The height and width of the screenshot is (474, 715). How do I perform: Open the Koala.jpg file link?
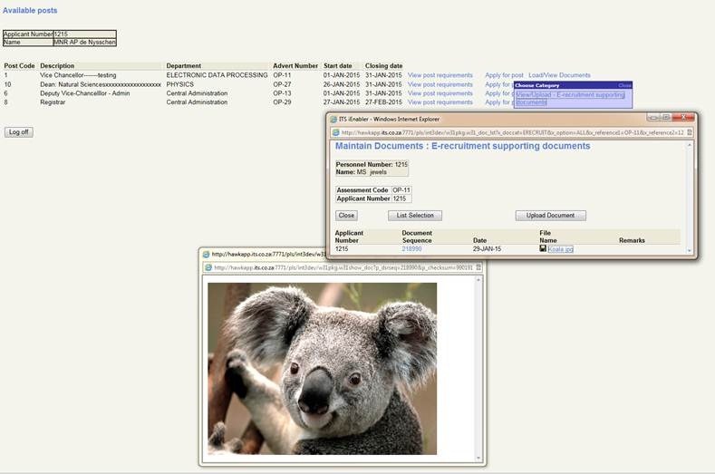coord(560,248)
